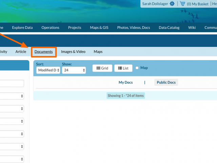Viewport: 217px width, 163px height.
Task: Switch to the Documents tab
Action: click(x=44, y=52)
